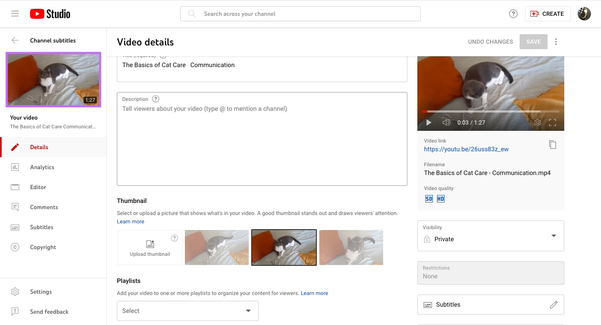
Task: Open the Visibility dropdown showing Private
Action: [x=490, y=236]
